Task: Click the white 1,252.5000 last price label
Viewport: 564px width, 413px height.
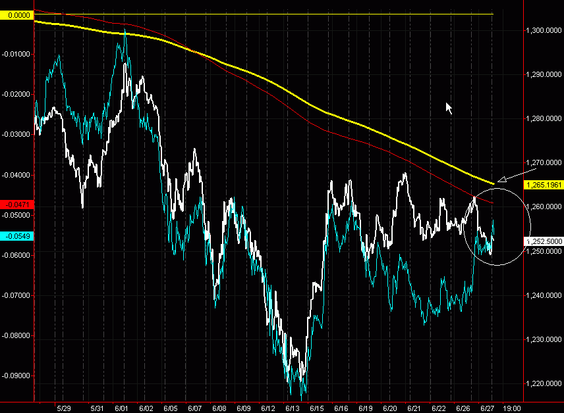Action: [544, 241]
